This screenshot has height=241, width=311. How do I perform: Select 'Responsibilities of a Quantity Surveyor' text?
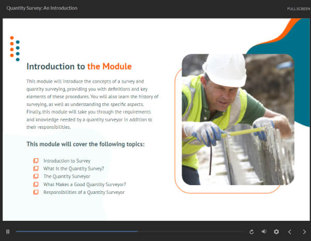click(x=84, y=192)
